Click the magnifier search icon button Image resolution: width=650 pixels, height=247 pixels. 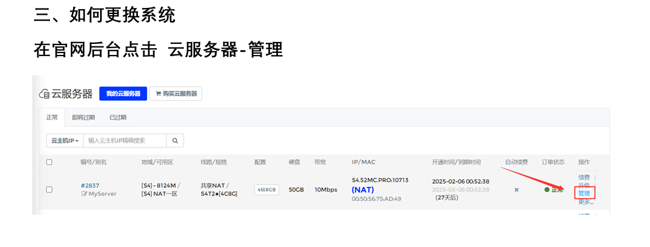point(175,140)
